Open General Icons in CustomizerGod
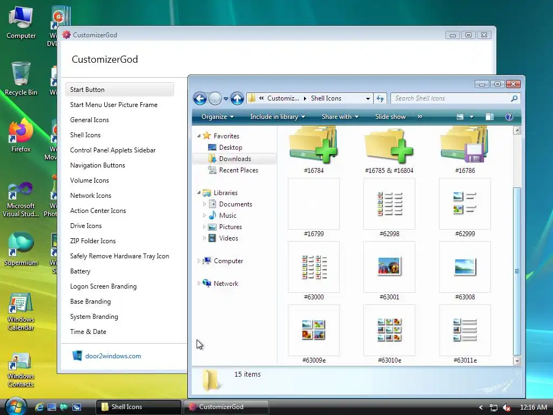 pos(89,120)
